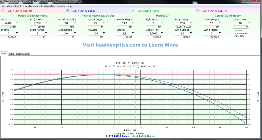
Task: Decrease Muzzle Velocity with minus button
Action: [x=75, y=24]
